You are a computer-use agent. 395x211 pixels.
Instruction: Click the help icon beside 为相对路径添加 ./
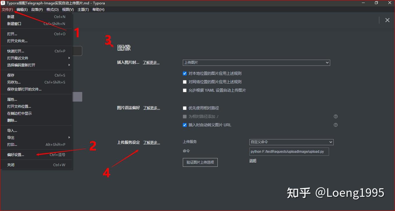335,116
